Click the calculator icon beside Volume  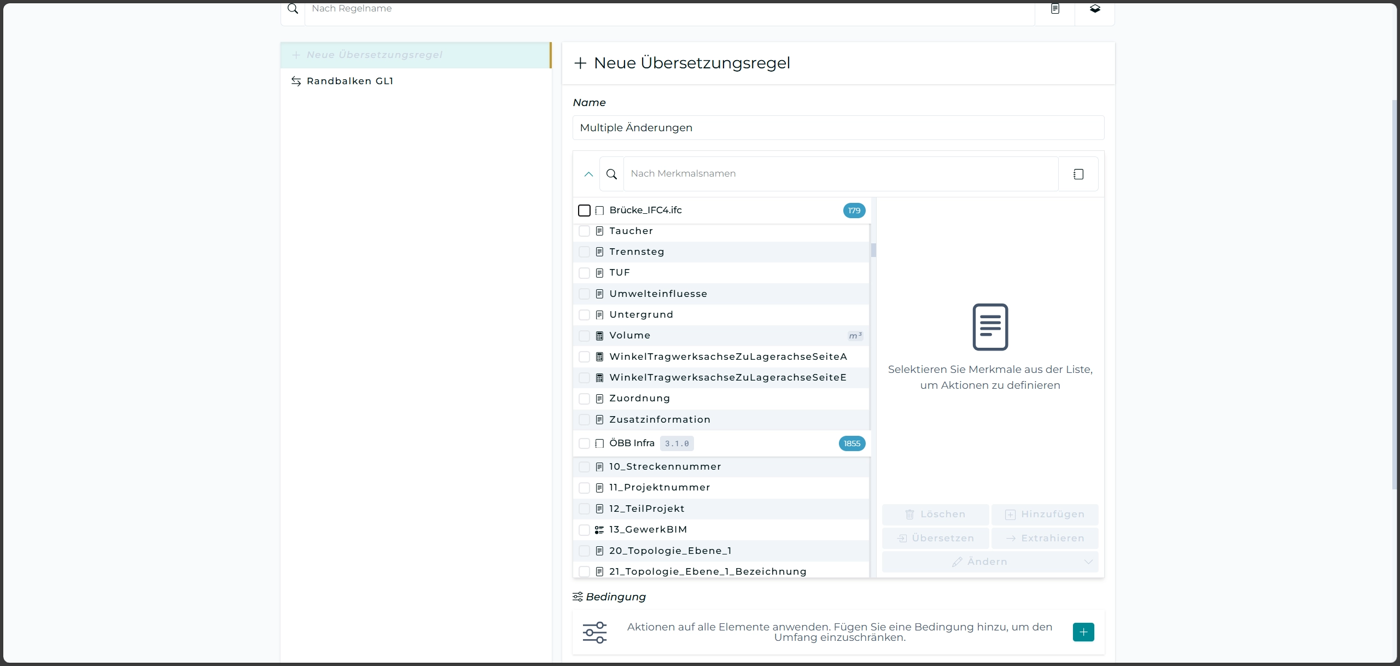599,336
